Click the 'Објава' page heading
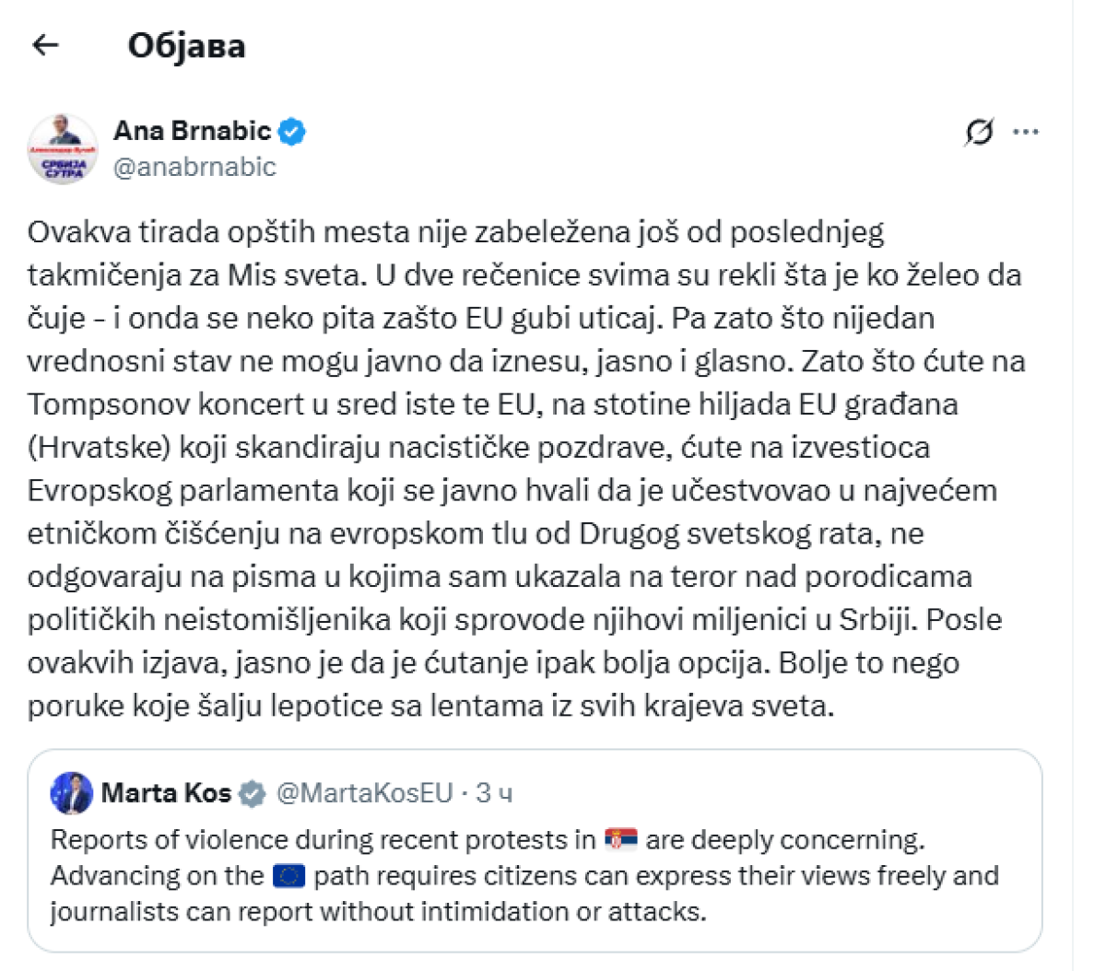1106x971 pixels. 186,45
